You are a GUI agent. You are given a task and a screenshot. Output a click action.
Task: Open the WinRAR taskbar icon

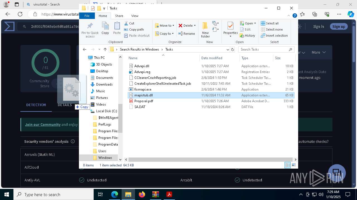pos(156,194)
